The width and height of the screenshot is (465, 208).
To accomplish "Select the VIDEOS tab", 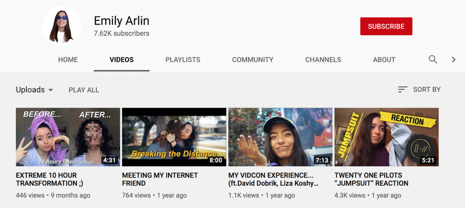I will pos(121,59).
